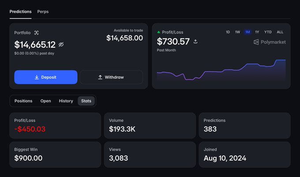
Task: Click the $0.00 (0.00%) past day text
Action: (x=34, y=53)
